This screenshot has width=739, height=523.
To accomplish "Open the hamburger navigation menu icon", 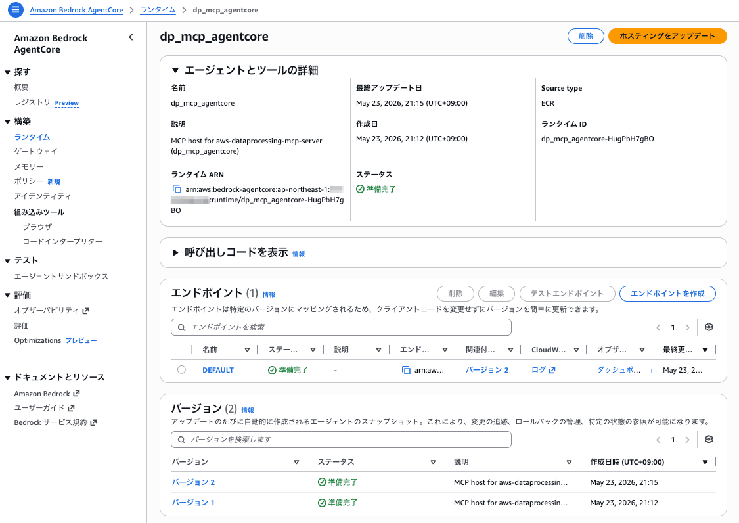I will coord(16,9).
